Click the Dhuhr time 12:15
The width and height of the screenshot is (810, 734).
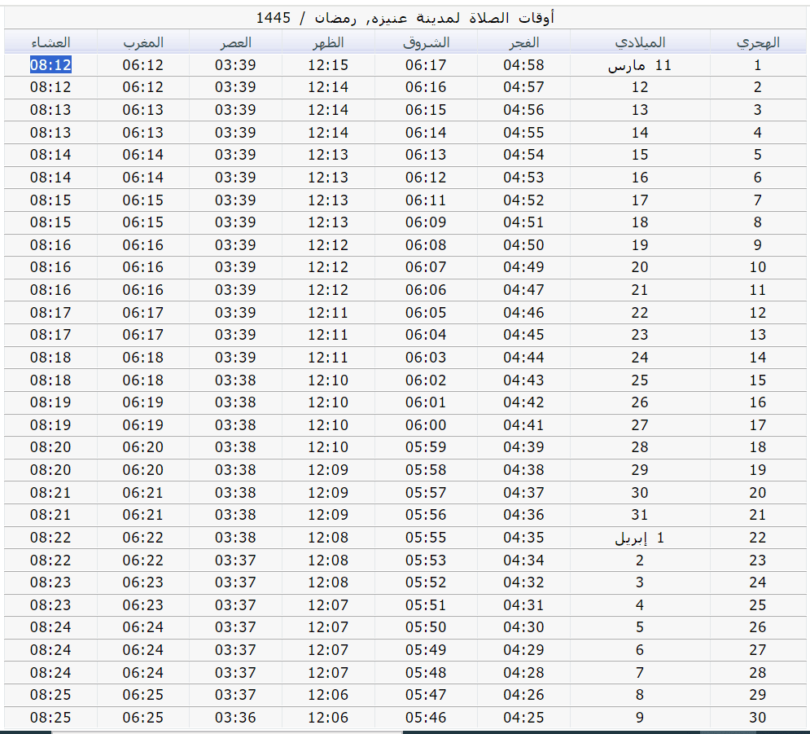click(328, 65)
